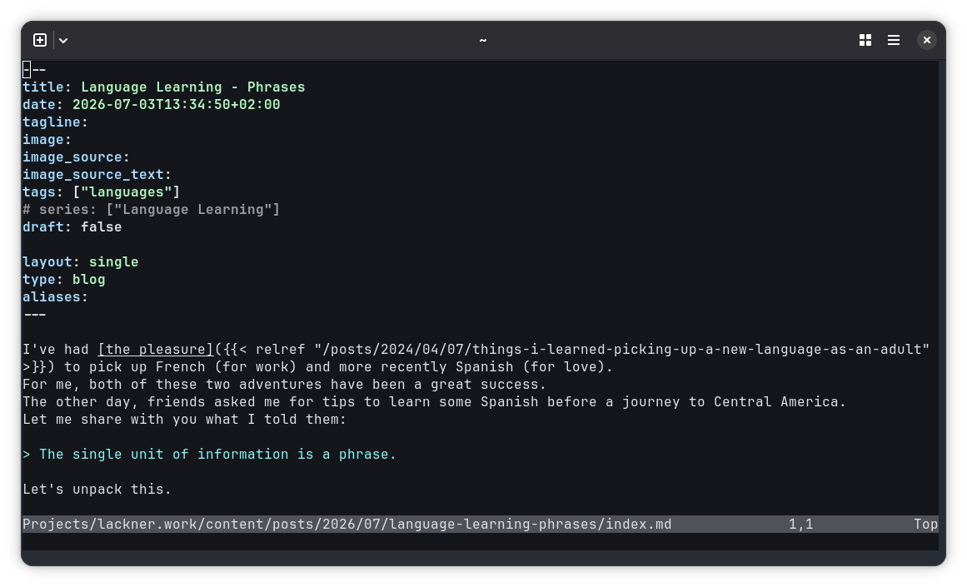
Task: Select the "languages" tag value
Action: [127, 192]
